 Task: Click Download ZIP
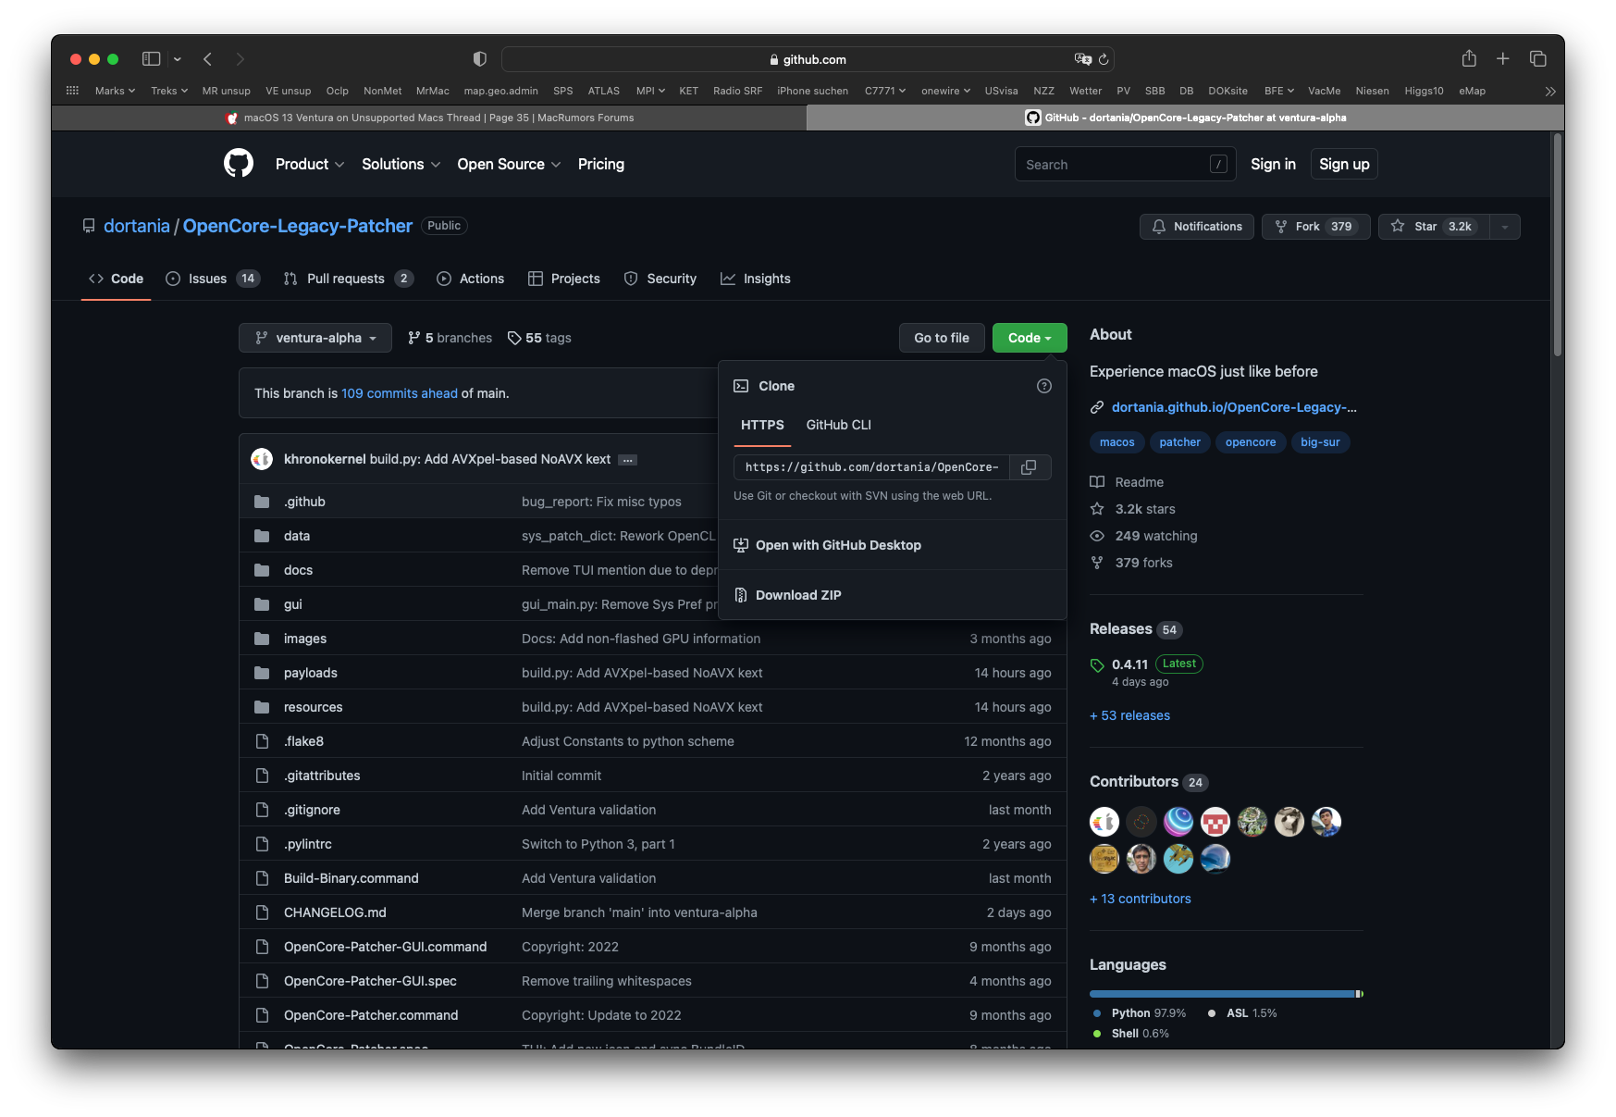[x=798, y=595]
